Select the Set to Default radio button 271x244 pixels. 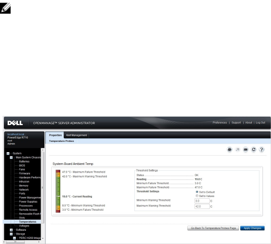click(x=197, y=192)
